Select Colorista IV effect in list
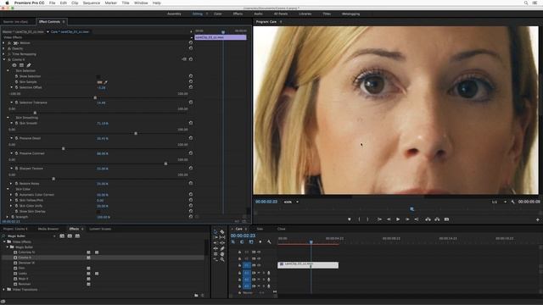The height and width of the screenshot is (305, 543). pos(26,252)
